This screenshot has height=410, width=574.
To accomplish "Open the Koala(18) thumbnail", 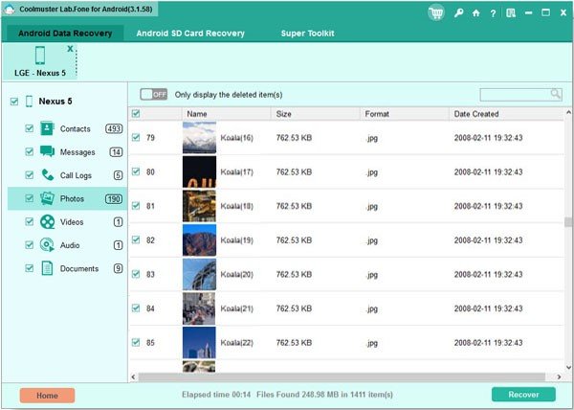I will click(199, 206).
